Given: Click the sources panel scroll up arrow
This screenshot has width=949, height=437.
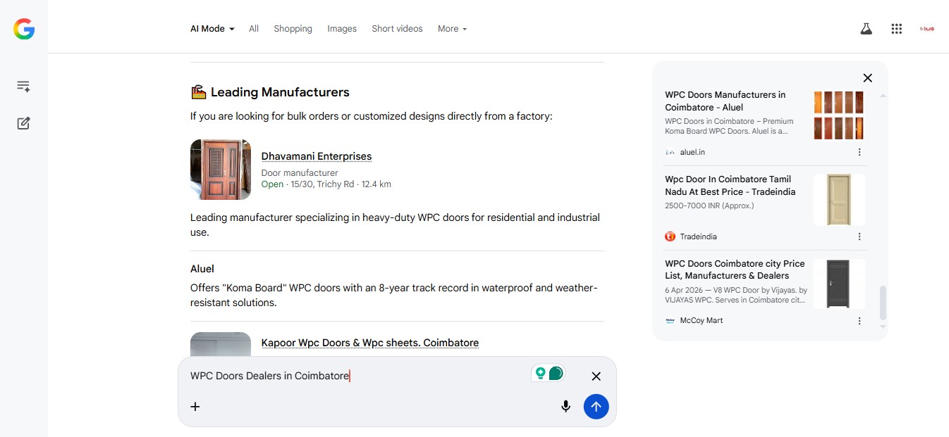Looking at the screenshot, I should coord(883,95).
